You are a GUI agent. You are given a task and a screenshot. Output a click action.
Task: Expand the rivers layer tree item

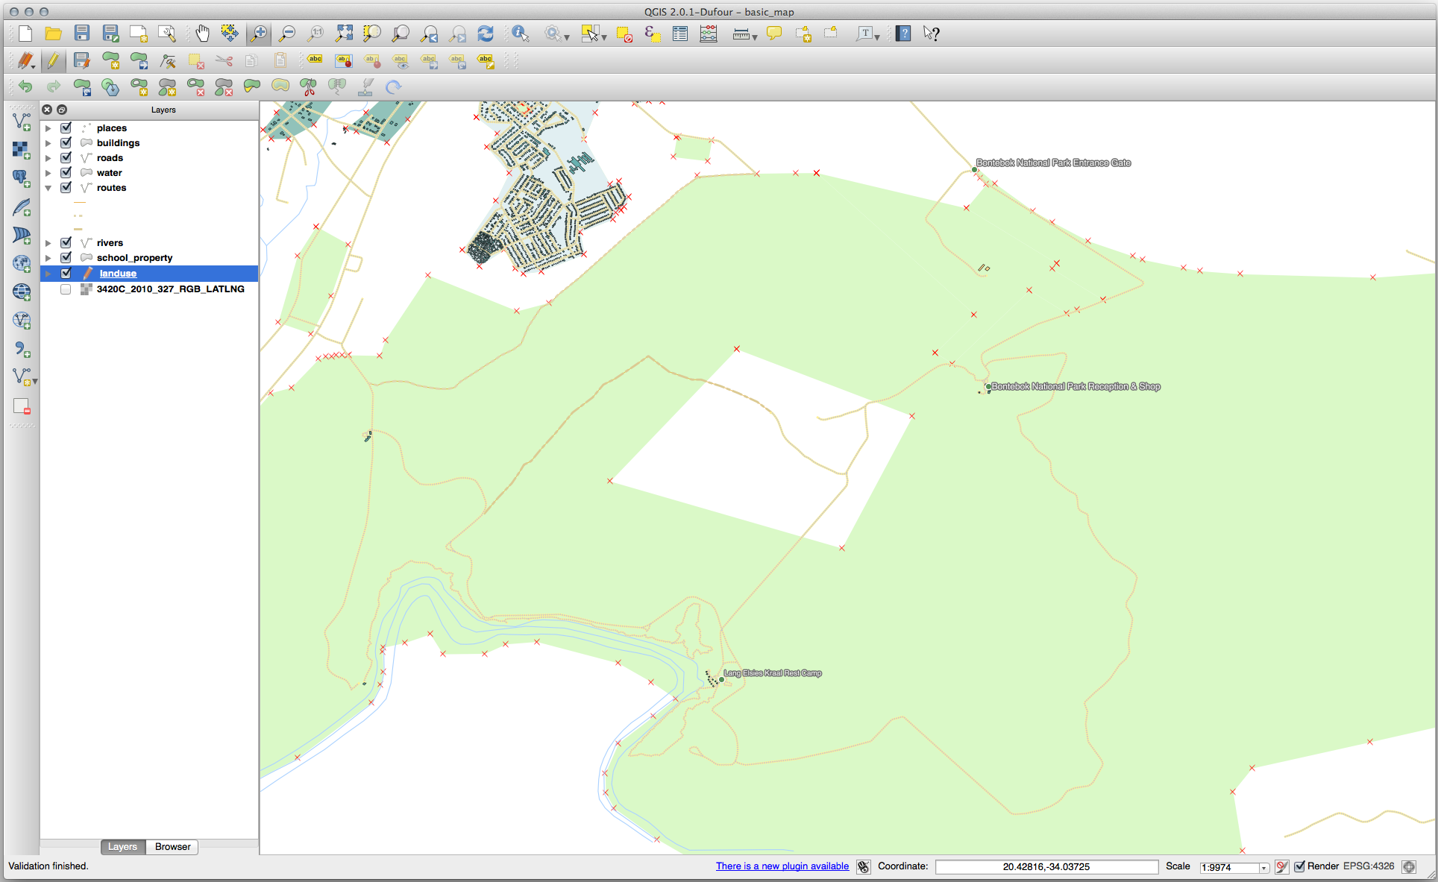(x=47, y=242)
